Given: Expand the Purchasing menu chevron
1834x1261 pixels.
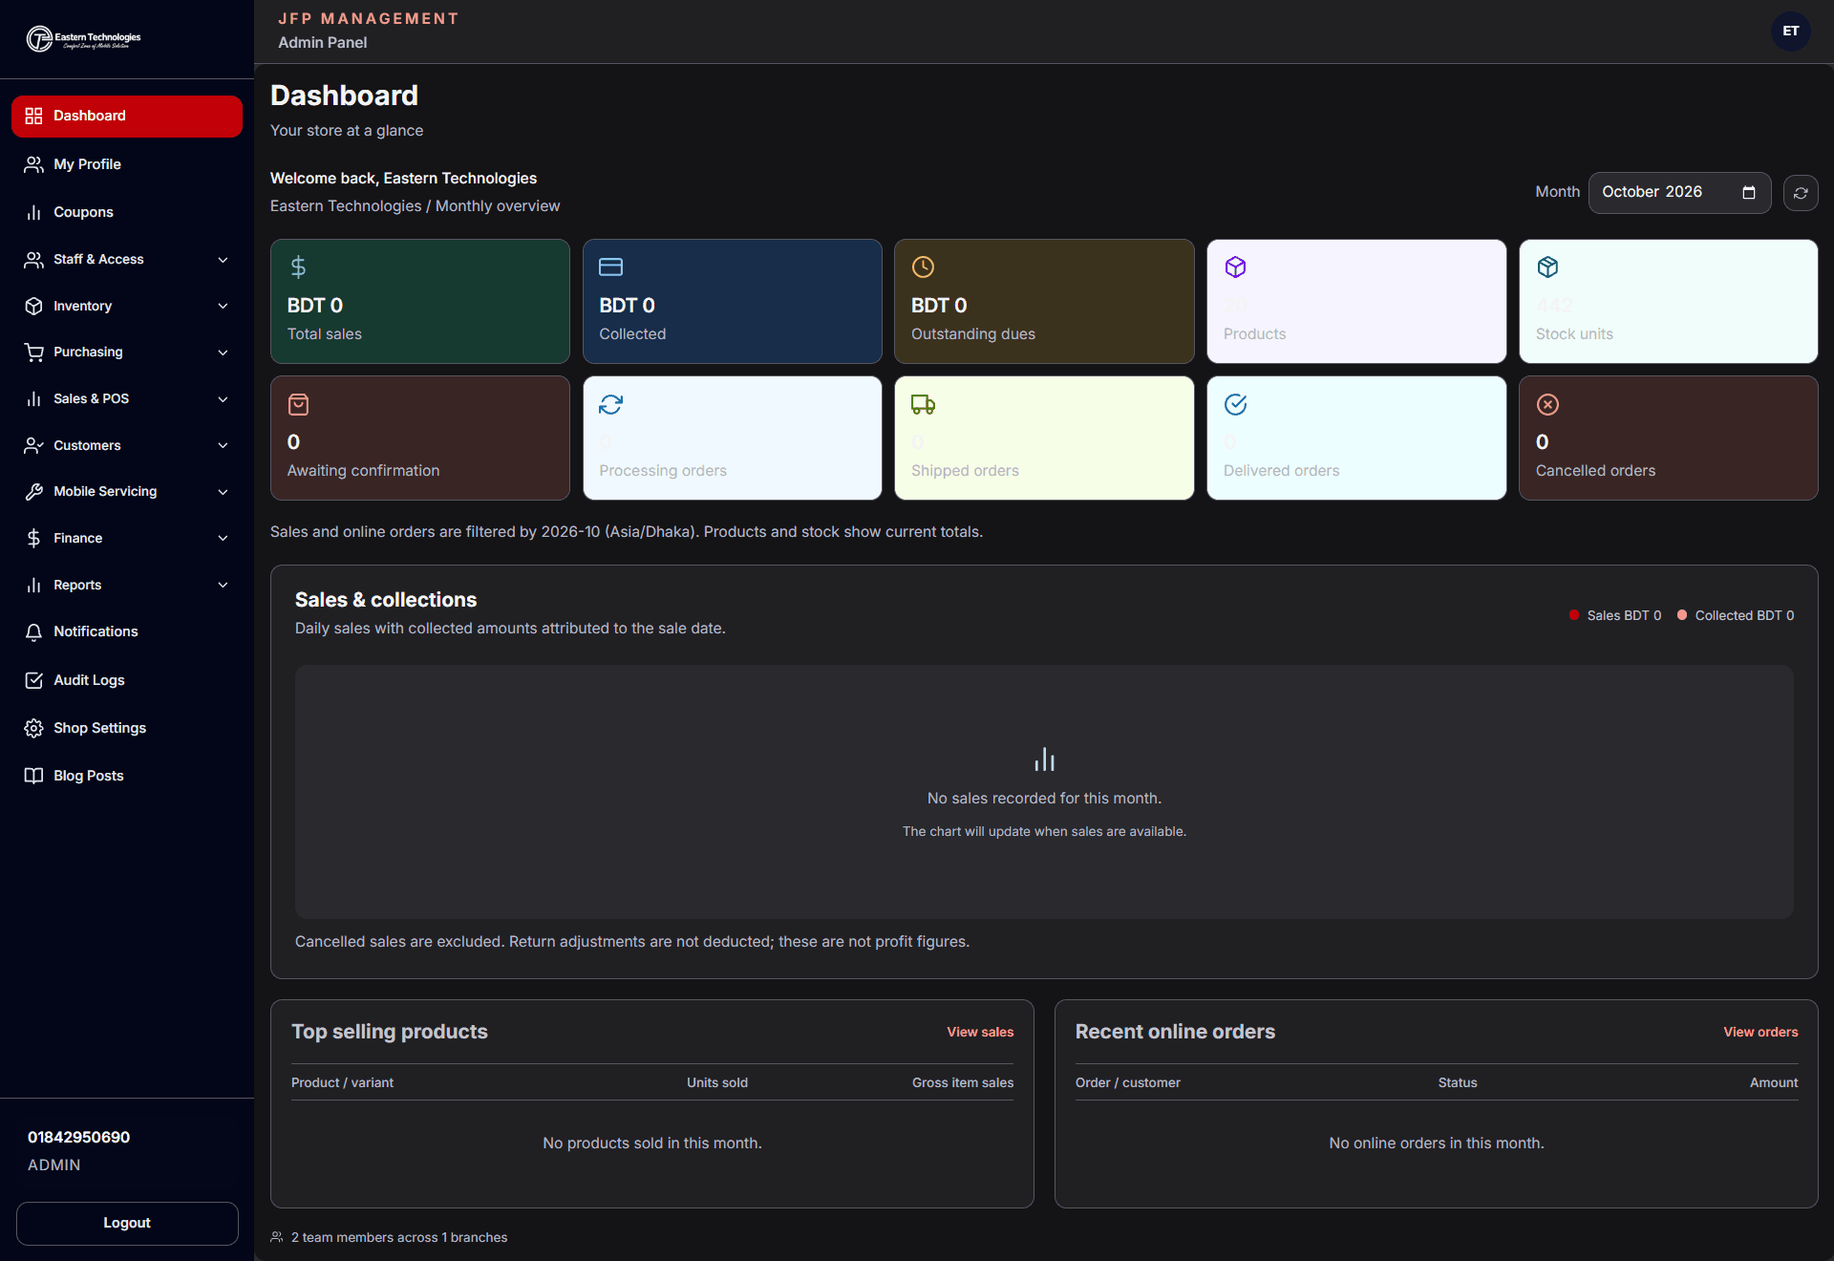Looking at the screenshot, I should pos(223,353).
